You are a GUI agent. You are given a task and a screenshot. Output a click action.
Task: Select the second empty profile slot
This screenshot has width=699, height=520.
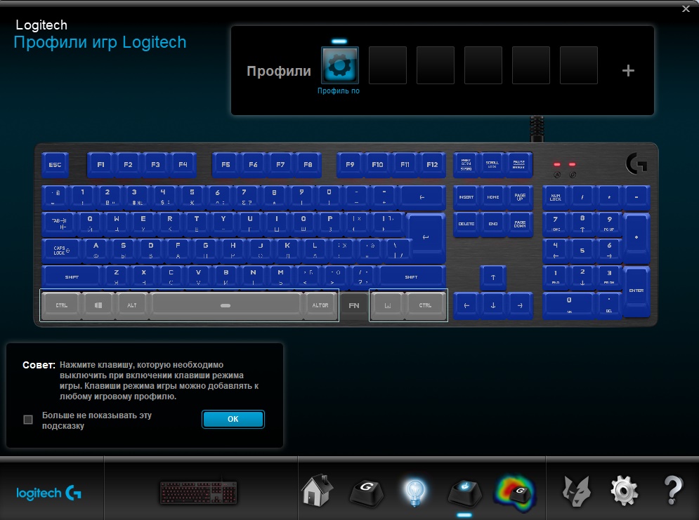(x=436, y=65)
